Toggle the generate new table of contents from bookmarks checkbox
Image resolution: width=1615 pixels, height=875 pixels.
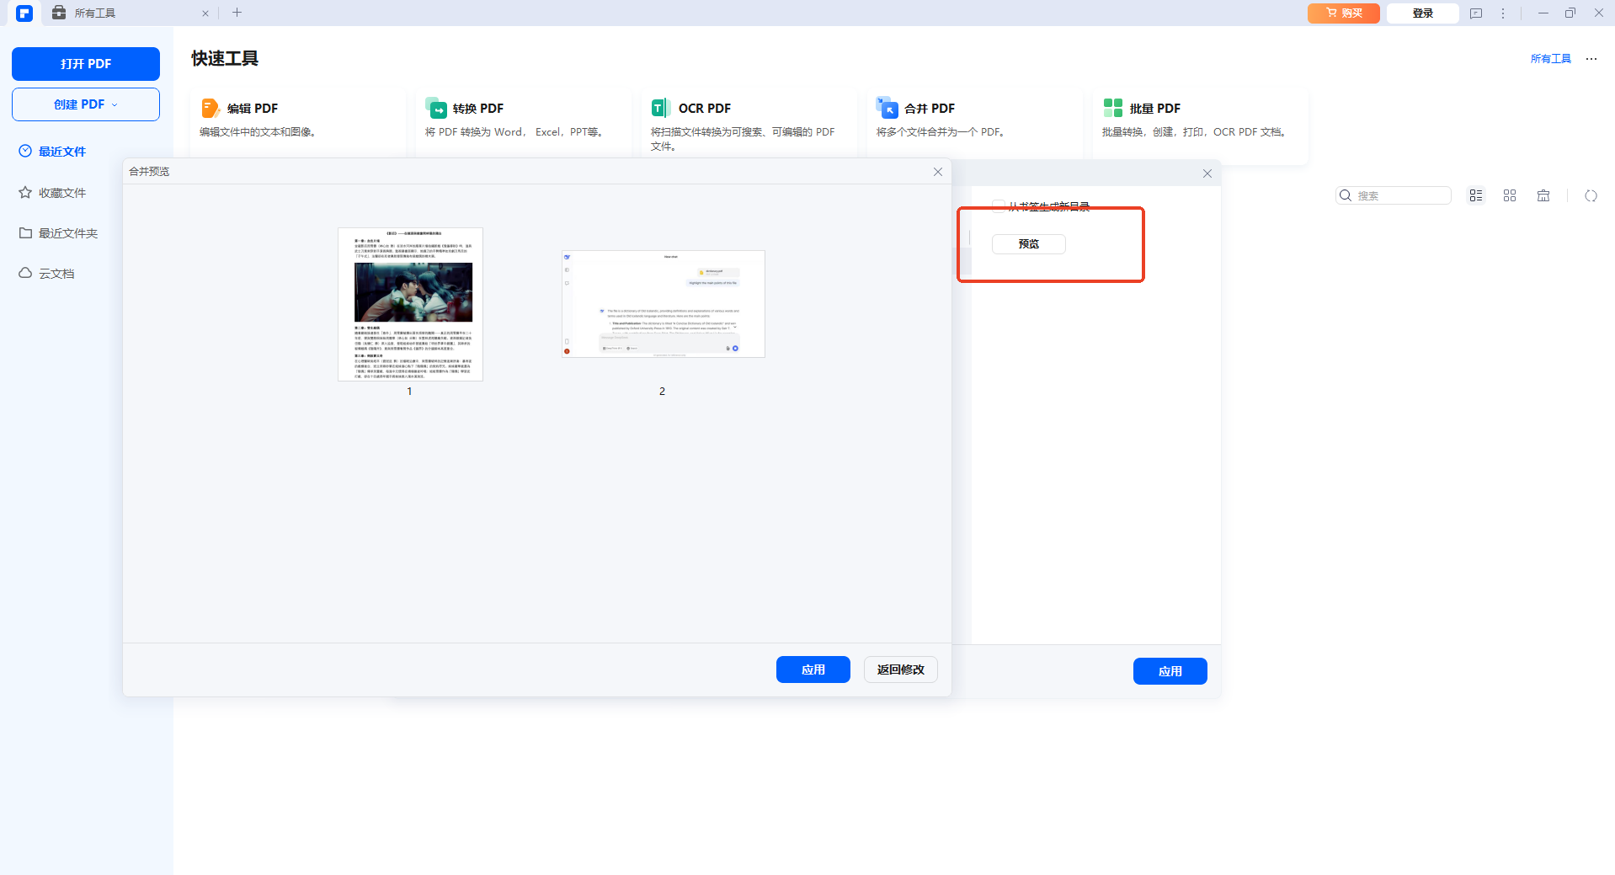pos(999,206)
